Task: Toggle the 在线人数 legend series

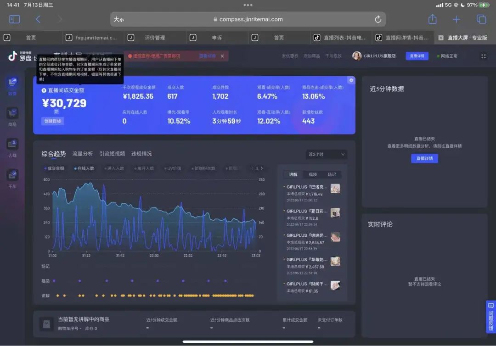Action: click(84, 168)
